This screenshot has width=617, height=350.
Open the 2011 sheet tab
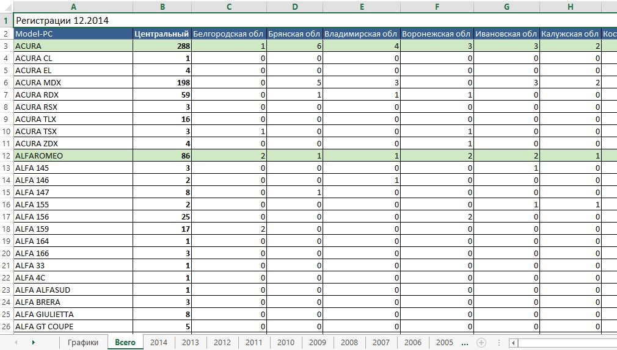pyautogui.click(x=254, y=342)
